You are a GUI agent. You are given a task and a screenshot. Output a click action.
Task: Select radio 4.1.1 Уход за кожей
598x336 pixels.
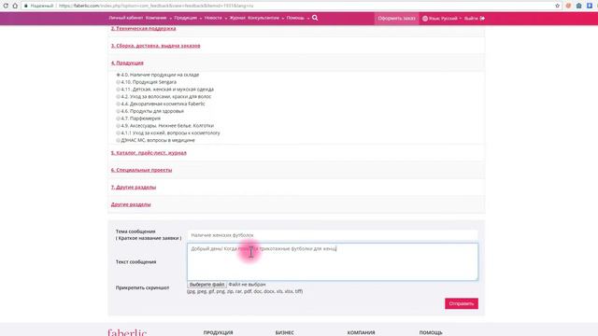click(119, 133)
